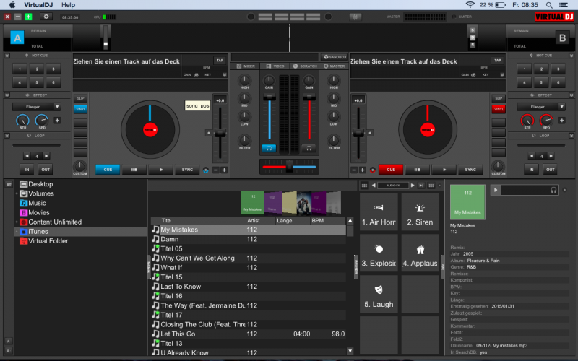
Task: Click the mixer crossfader slider
Action: pyautogui.click(x=289, y=167)
